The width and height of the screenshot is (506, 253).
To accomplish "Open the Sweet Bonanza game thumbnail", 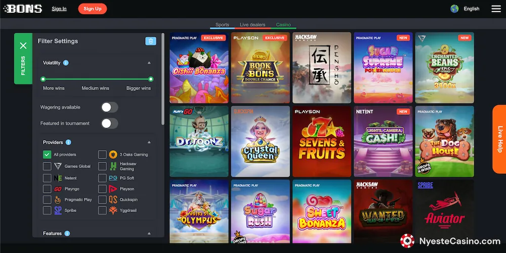I will (322, 212).
